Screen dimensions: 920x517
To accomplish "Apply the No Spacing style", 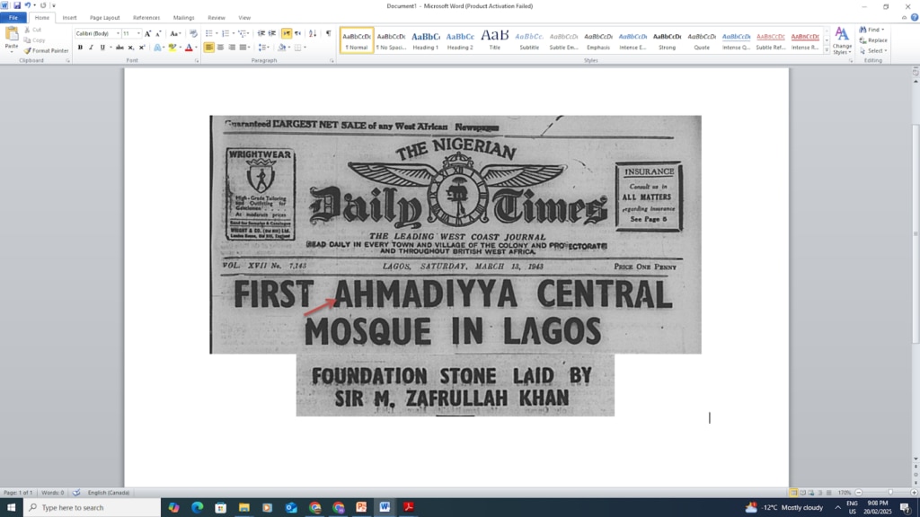I will [x=391, y=40].
